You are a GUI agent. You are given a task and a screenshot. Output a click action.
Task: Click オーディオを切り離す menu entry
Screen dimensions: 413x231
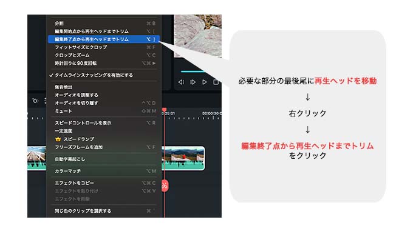(x=104, y=103)
